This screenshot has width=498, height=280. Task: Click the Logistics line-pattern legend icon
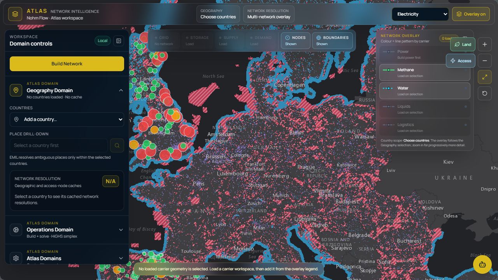click(388, 125)
